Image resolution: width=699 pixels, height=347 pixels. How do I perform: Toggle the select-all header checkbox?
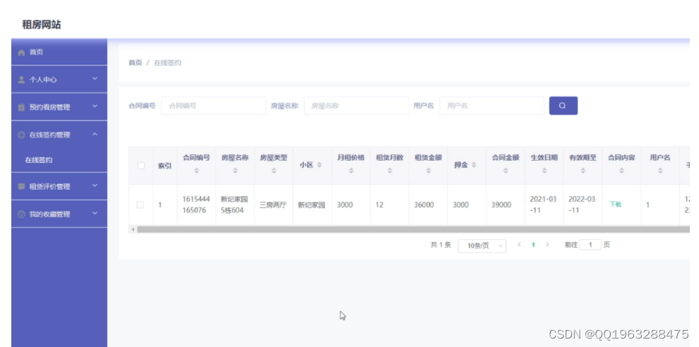coord(141,166)
